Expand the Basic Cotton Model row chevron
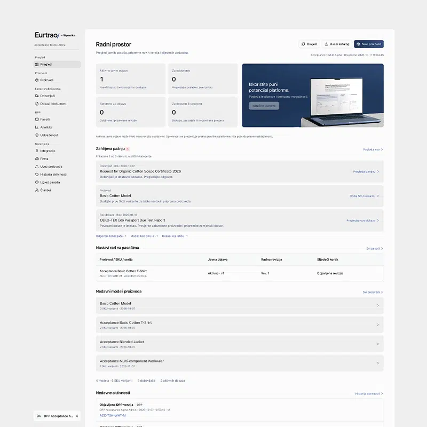Viewport: 427px width, 427px height. click(378, 305)
